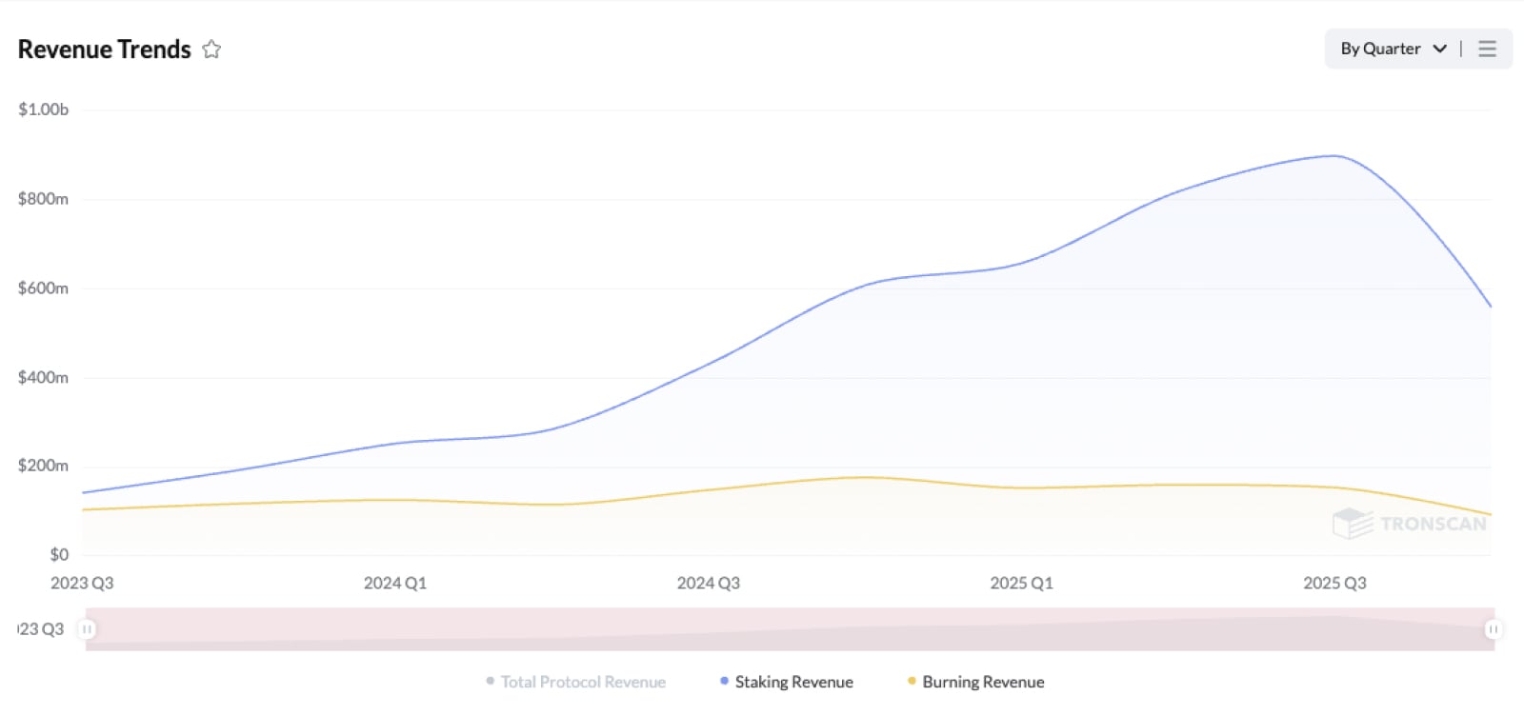Click the 2024 Q1 x-axis label
The height and width of the screenshot is (716, 1524).
(x=395, y=583)
